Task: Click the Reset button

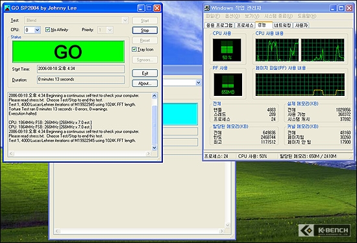Action: pos(145,40)
